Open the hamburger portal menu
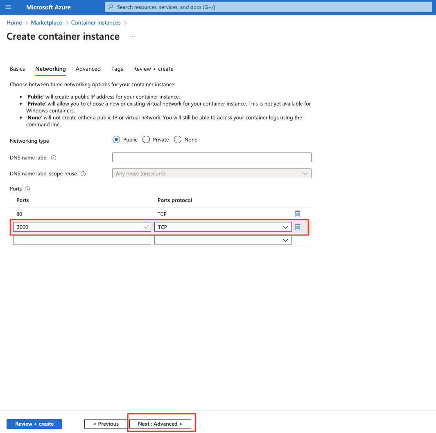The image size is (436, 433). (8, 7)
